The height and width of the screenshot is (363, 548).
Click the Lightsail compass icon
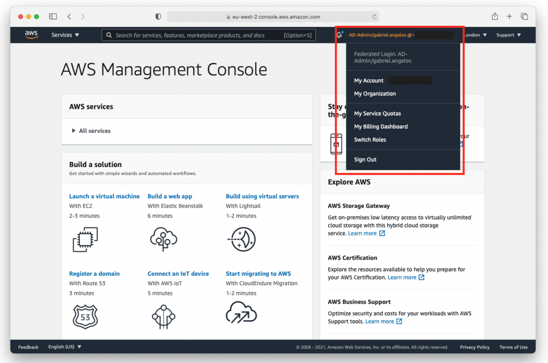[242, 239]
